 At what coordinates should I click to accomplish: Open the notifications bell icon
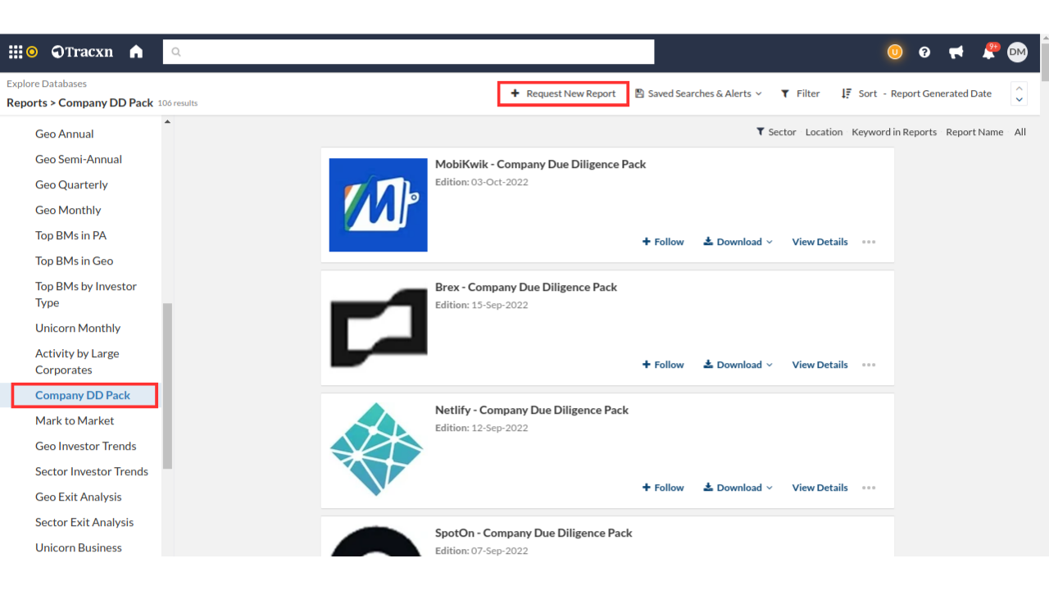click(988, 52)
